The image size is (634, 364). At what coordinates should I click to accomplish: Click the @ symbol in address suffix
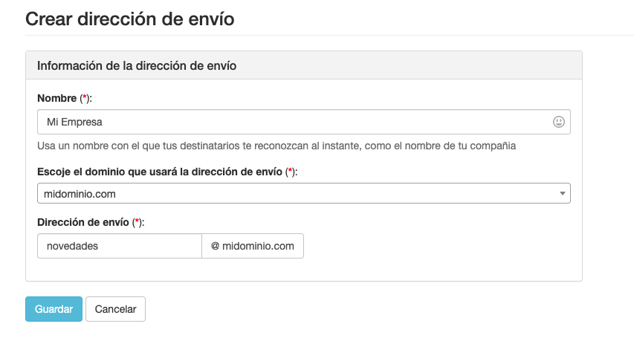coord(215,246)
